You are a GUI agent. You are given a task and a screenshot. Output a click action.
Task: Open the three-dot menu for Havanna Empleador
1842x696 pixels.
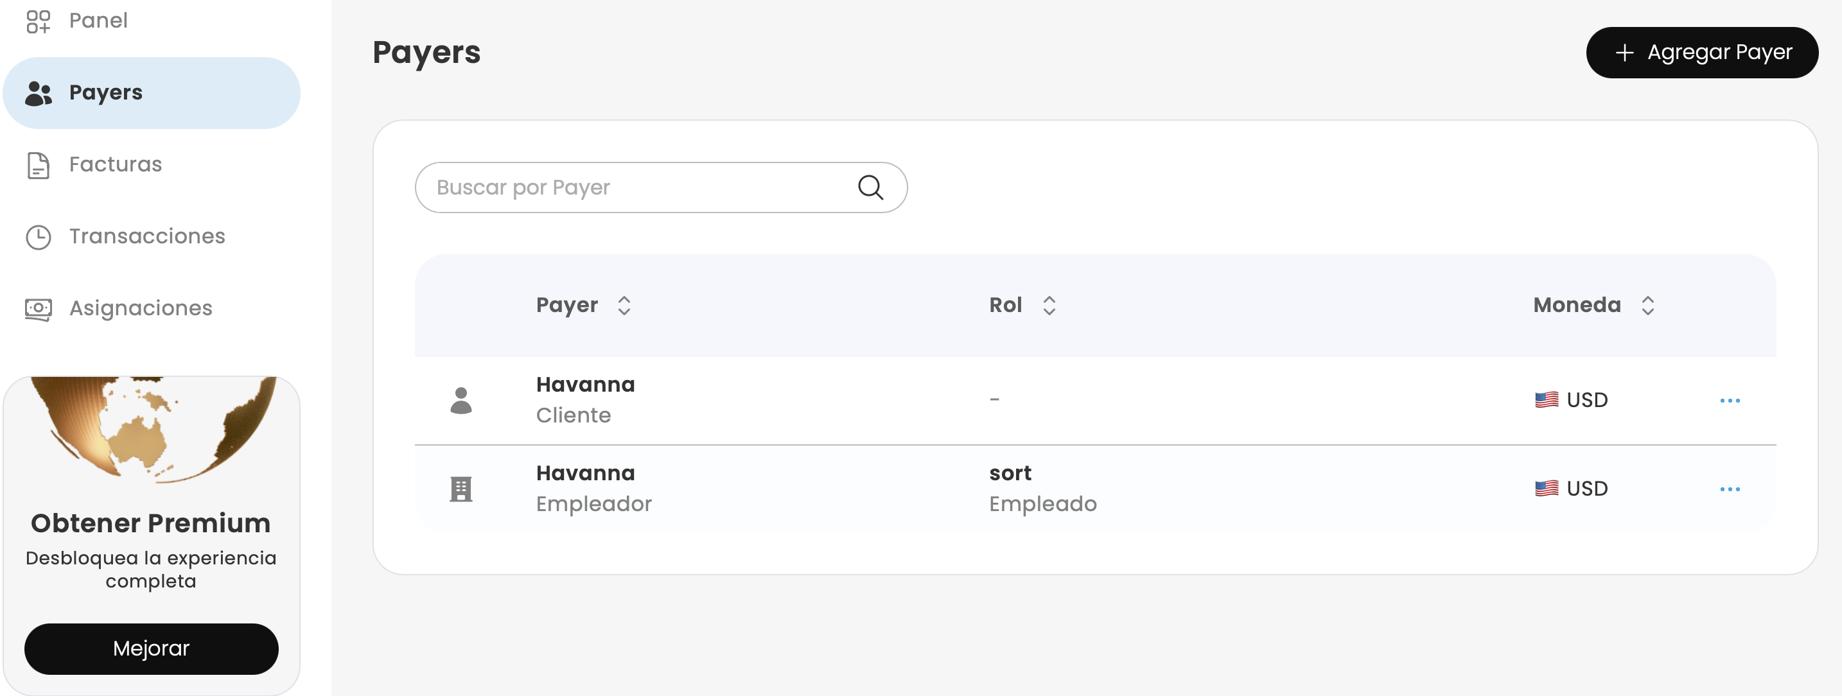pyautogui.click(x=1729, y=489)
